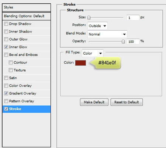The width and height of the screenshot is (166, 148).
Task: Open the stroke Color swatch picker
Action: tap(80, 63)
